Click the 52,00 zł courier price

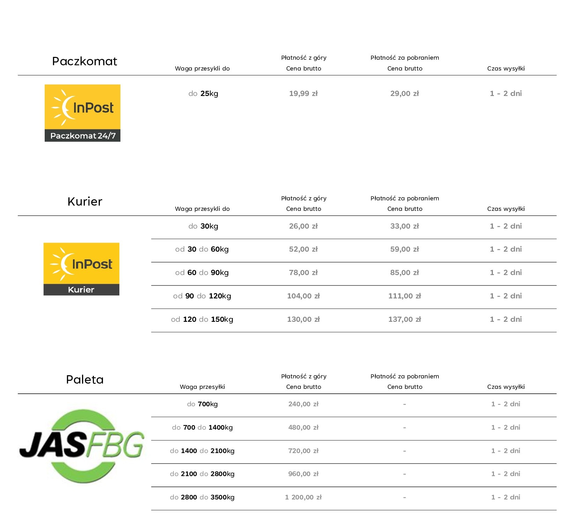click(303, 249)
